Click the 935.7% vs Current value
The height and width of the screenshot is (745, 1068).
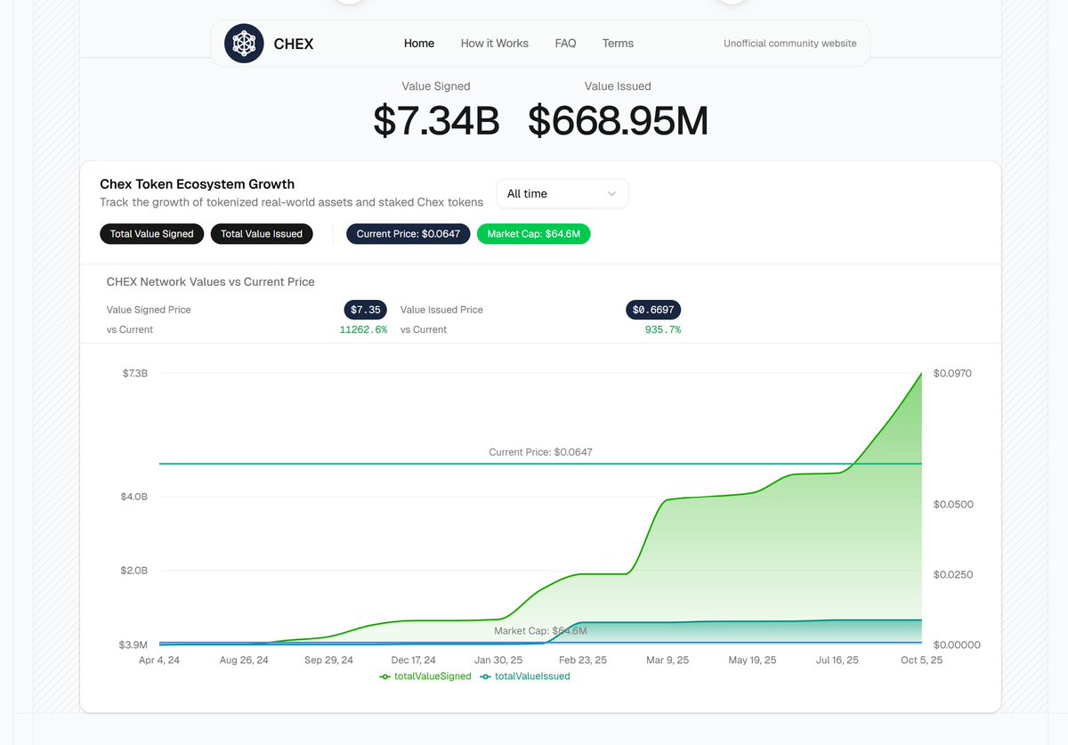[663, 329]
